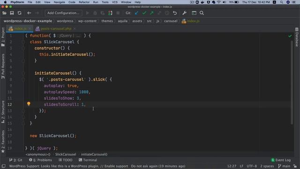
Task: Run with coverage icon
Action: pyautogui.click(x=103, y=13)
